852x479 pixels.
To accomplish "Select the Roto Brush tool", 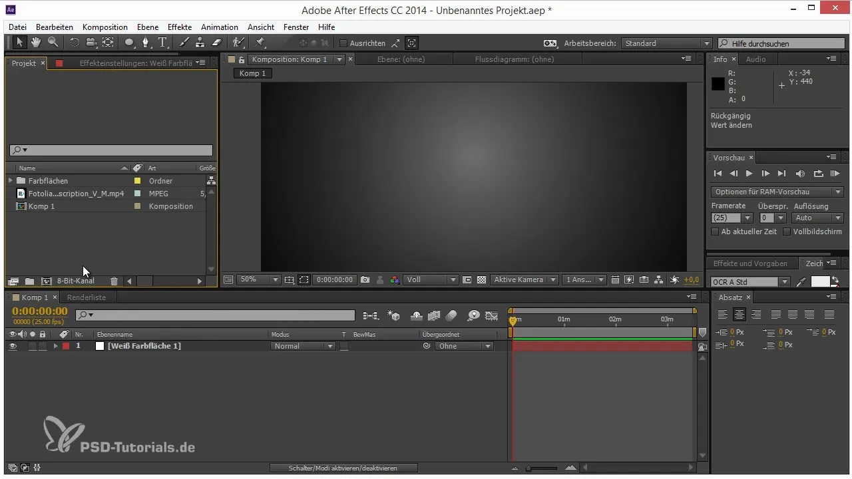I will coord(238,43).
